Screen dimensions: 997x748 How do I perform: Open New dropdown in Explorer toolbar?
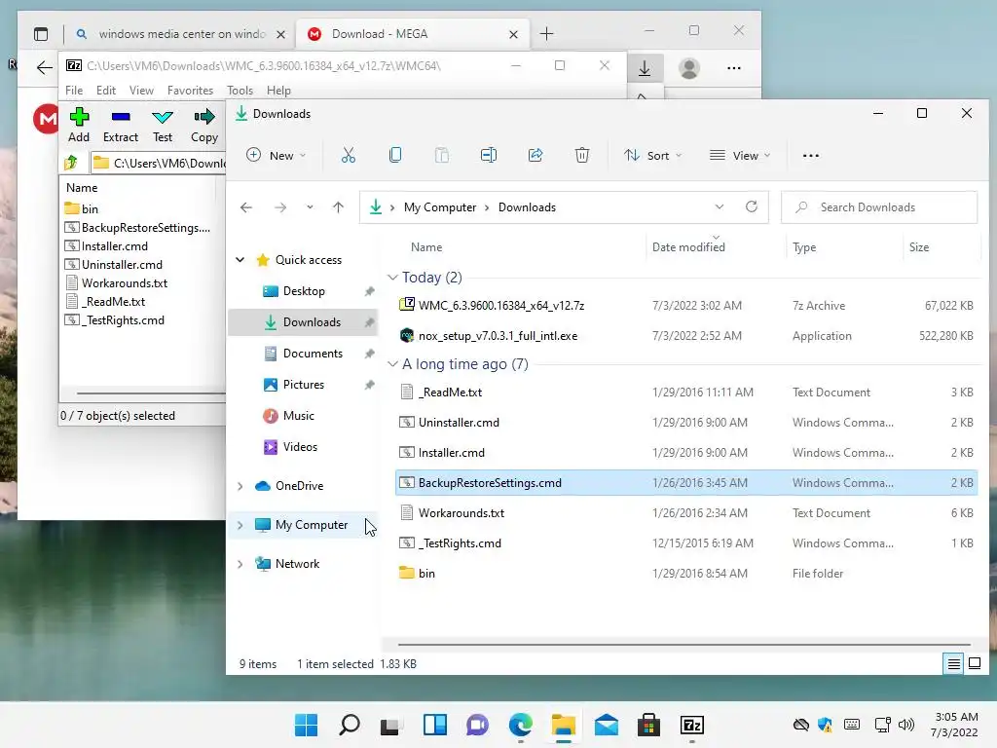pos(277,155)
